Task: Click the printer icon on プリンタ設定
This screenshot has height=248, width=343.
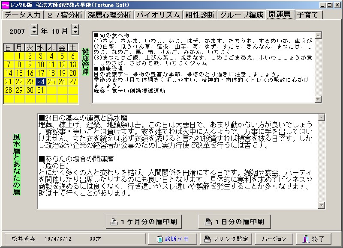Action: pos(208,239)
